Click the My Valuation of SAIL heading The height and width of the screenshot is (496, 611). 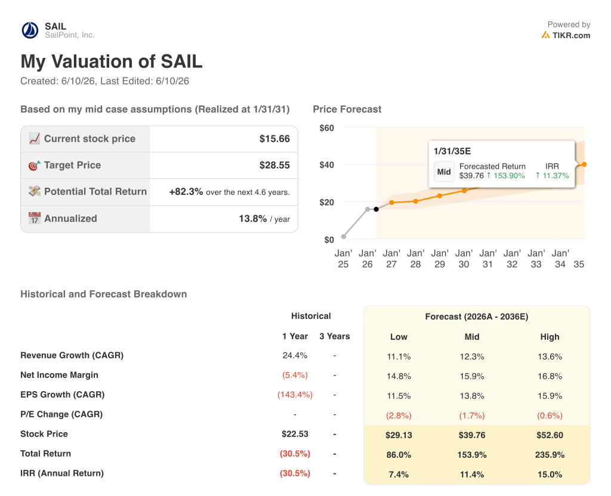(x=112, y=61)
